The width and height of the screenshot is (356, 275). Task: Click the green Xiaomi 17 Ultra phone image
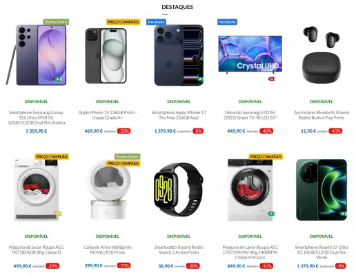coord(322,190)
